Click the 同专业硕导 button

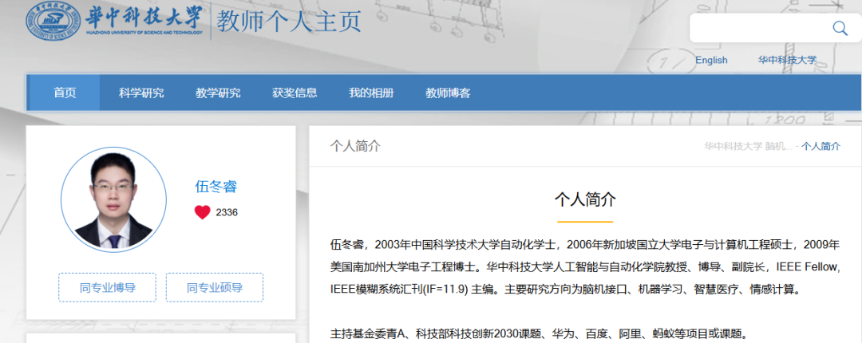coord(215,287)
